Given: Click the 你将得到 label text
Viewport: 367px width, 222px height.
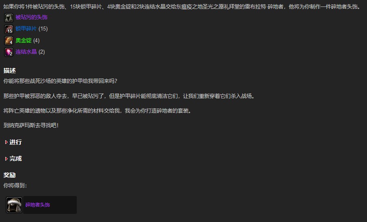Looking at the screenshot, I should [15, 186].
